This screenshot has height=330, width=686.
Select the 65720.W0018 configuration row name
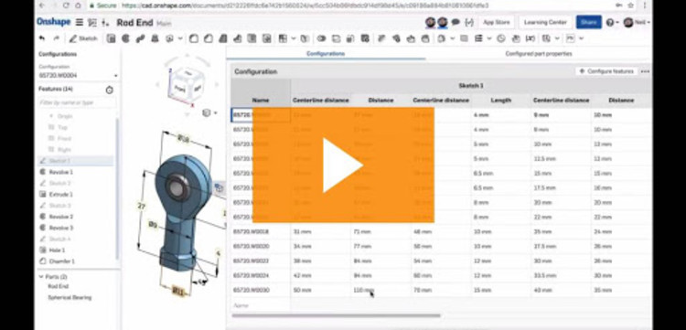(x=252, y=231)
